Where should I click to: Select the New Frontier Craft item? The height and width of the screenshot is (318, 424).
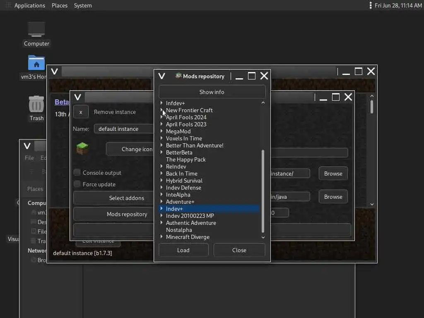189,110
